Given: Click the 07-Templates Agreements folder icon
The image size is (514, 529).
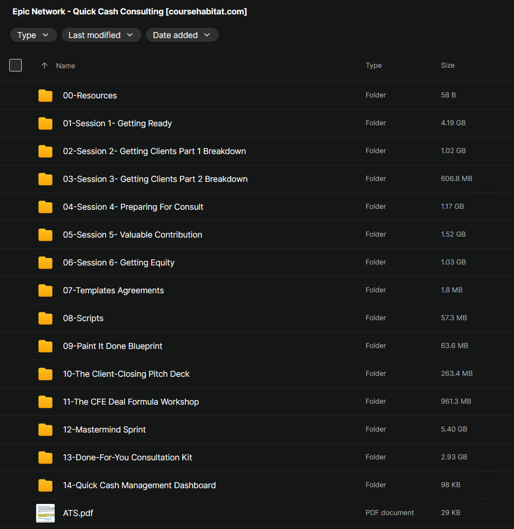Looking at the screenshot, I should pos(45,290).
